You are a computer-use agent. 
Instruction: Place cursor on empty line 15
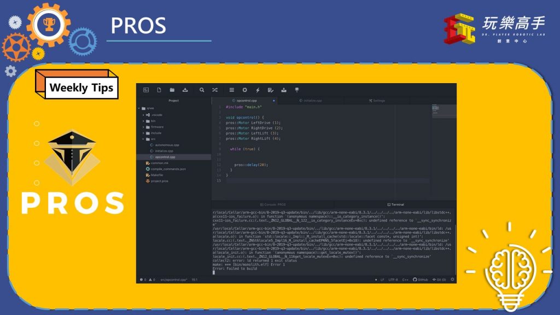click(328, 180)
